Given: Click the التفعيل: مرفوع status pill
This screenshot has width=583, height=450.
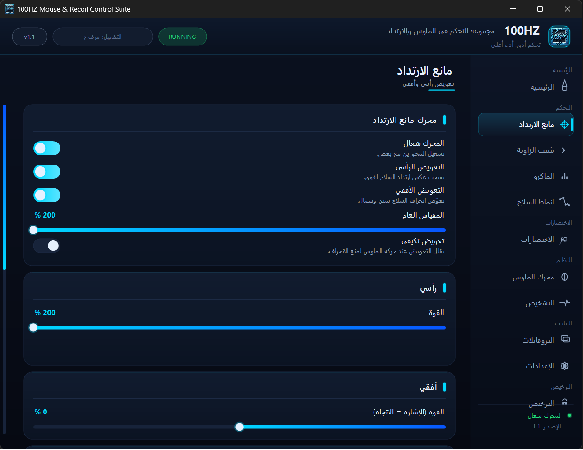Looking at the screenshot, I should click(x=103, y=37).
